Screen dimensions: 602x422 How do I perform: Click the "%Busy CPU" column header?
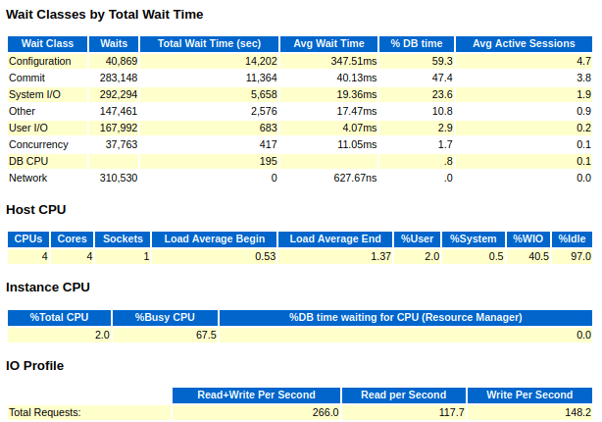(165, 317)
